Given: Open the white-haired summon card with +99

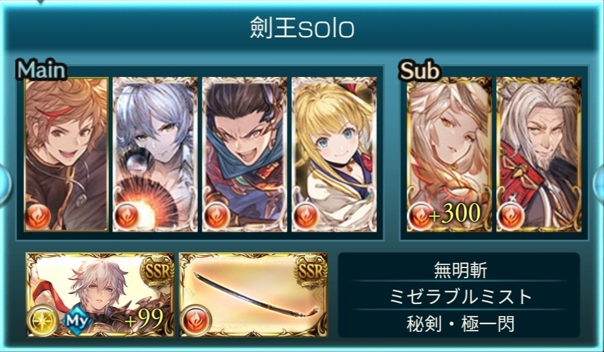Looking at the screenshot, I should [100, 295].
